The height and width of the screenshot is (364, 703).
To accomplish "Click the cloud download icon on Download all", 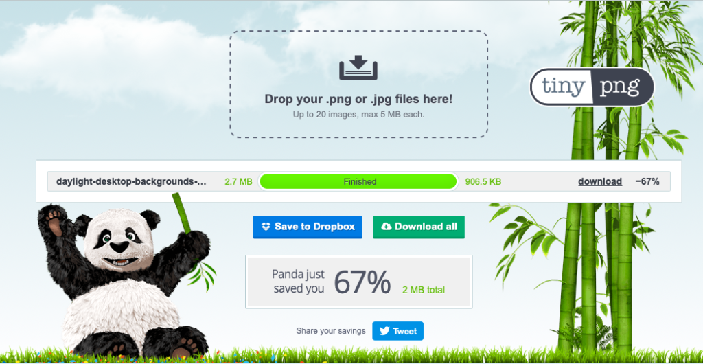I will (386, 227).
